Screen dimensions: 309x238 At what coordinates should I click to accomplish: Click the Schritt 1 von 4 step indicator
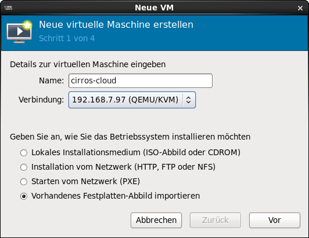67,38
